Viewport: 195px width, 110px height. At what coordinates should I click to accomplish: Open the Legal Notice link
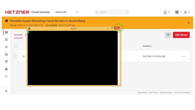point(142,93)
